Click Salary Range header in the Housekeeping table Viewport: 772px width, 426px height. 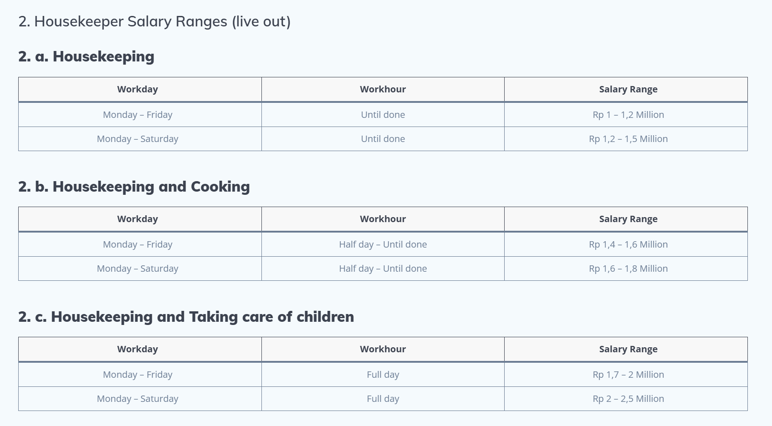(628, 89)
